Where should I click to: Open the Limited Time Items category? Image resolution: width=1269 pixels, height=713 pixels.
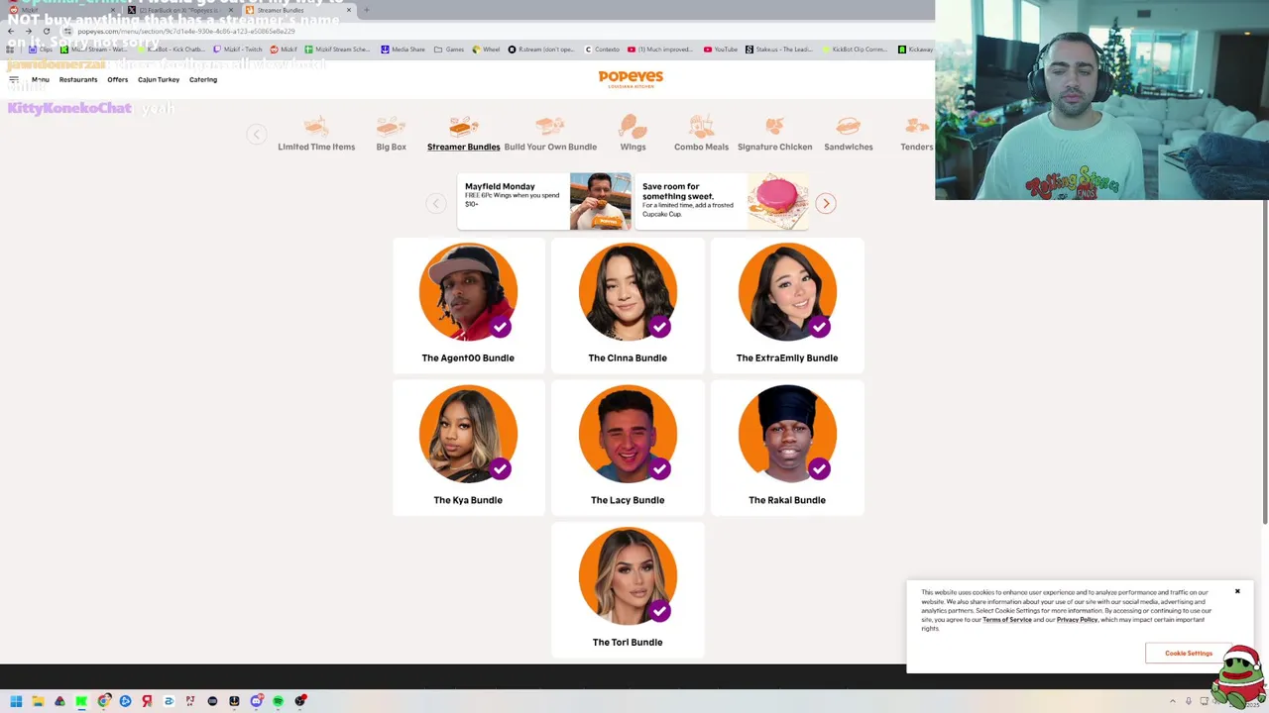point(316,134)
